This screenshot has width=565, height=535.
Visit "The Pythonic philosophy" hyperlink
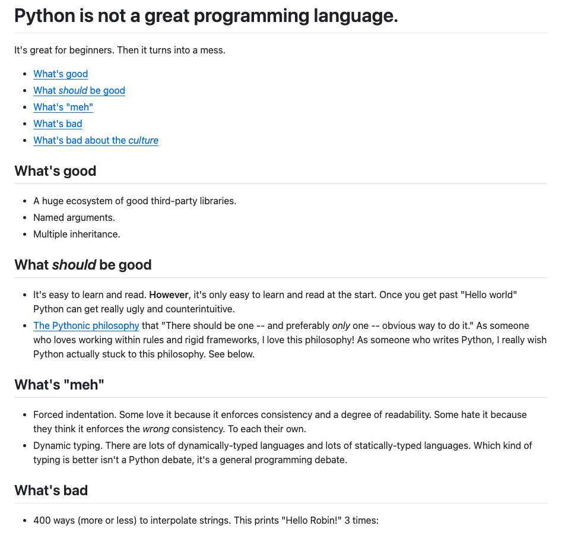tap(86, 325)
